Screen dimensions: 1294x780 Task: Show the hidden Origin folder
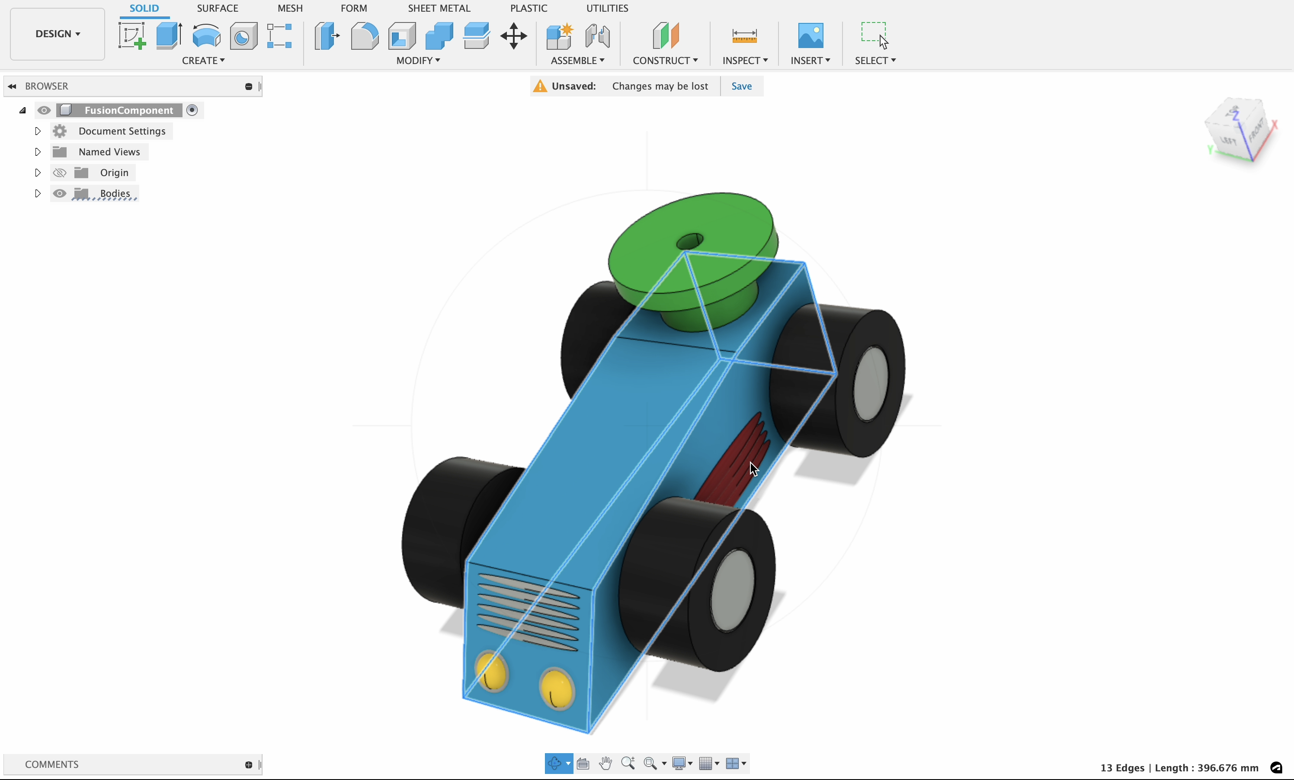[59, 173]
